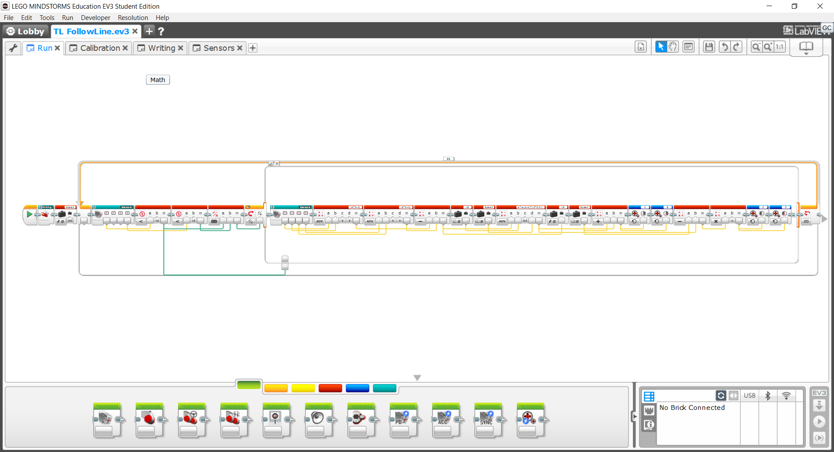Select the yellow Sensor palette tab

point(303,388)
